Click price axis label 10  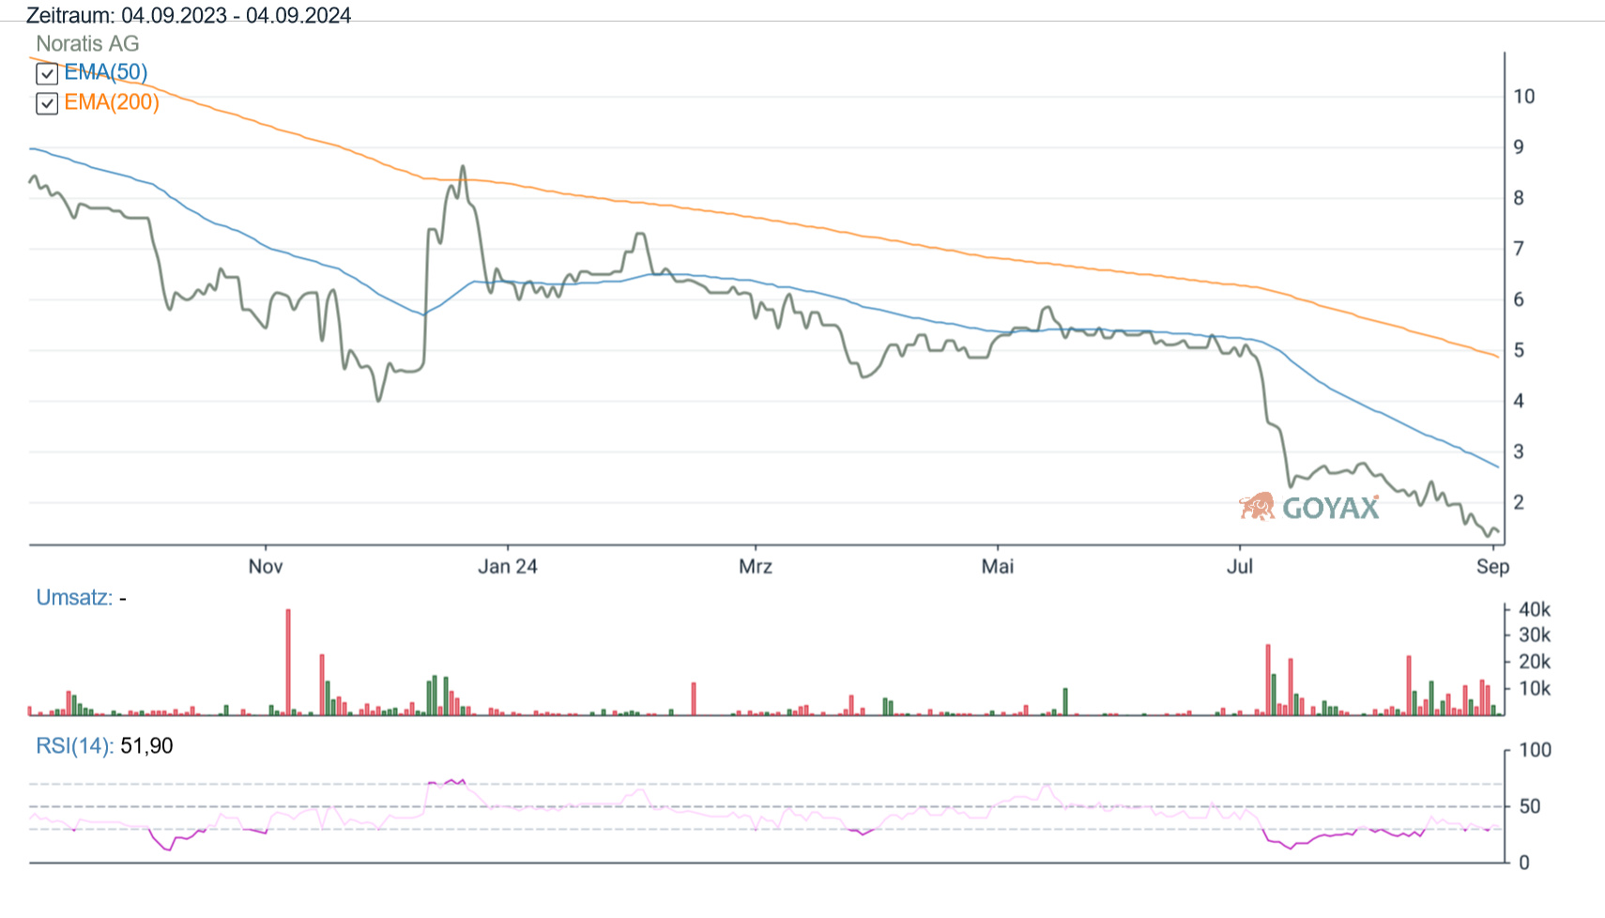(1524, 96)
